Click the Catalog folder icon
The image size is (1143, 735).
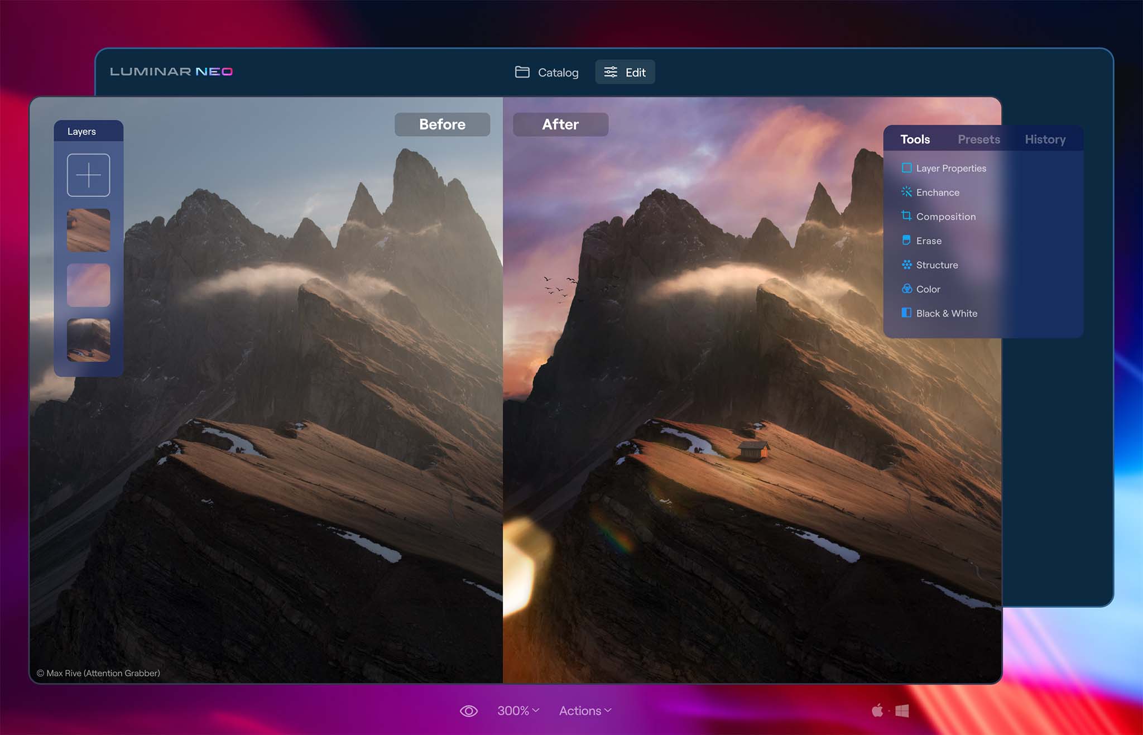click(x=522, y=72)
